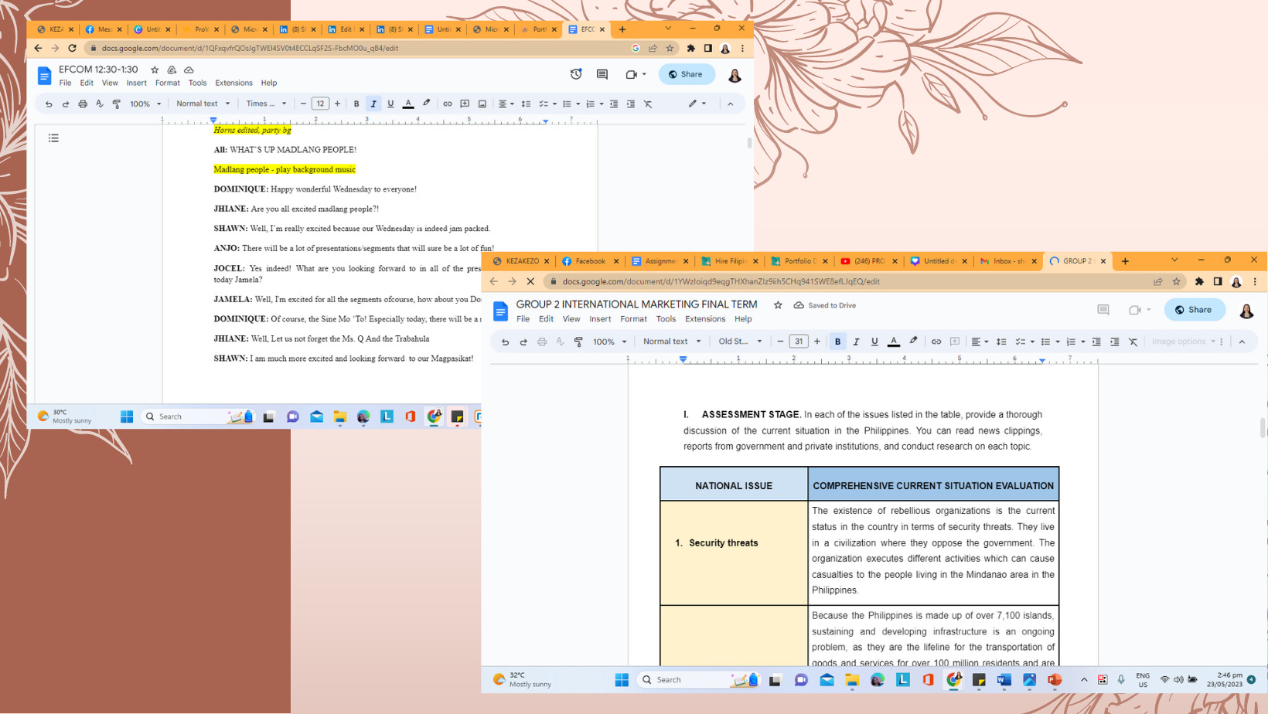Open Old Standard font dropdown in GROUP 2 toolbar
1268x714 pixels.
click(740, 342)
